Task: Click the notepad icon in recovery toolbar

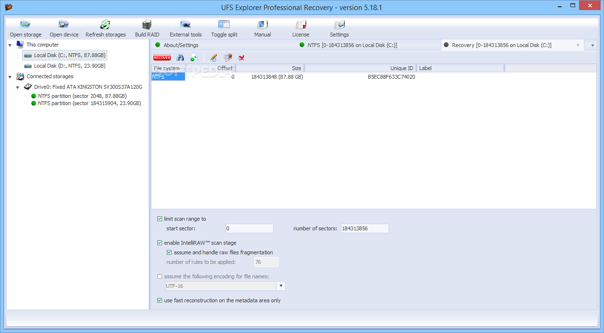Action: [228, 58]
